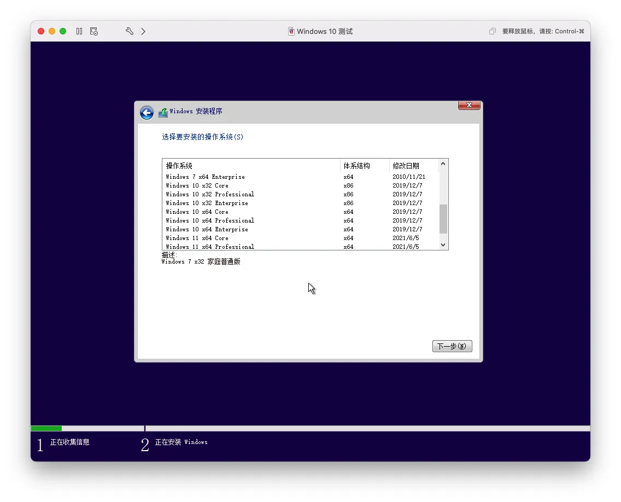Screen dimensions: 621x502
Task: Click the window title Windows 10 测试
Action: point(324,31)
